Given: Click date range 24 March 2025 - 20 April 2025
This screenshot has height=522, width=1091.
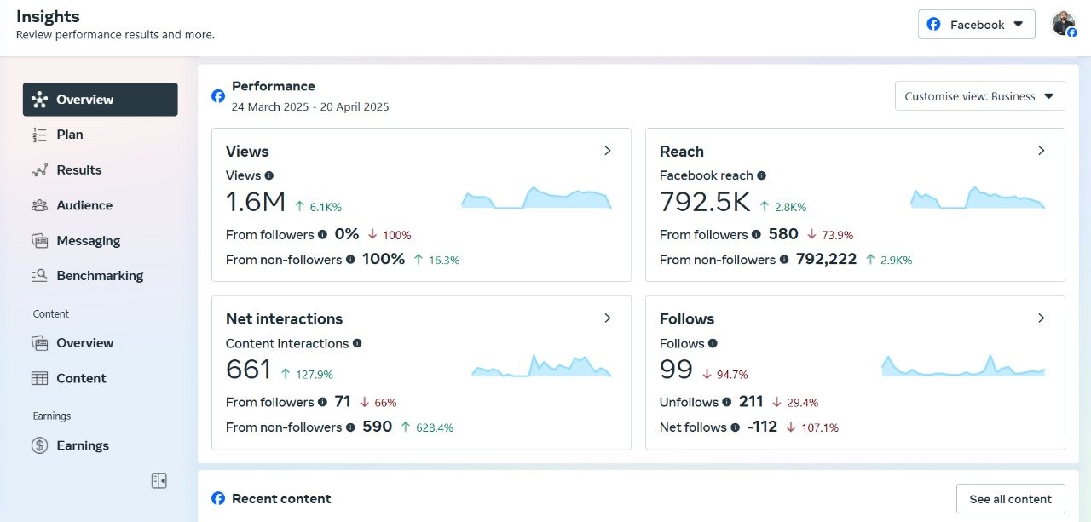Looking at the screenshot, I should (310, 107).
